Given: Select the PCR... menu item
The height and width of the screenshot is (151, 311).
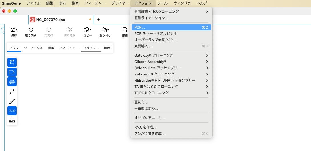Looking at the screenshot, I should (x=171, y=27).
